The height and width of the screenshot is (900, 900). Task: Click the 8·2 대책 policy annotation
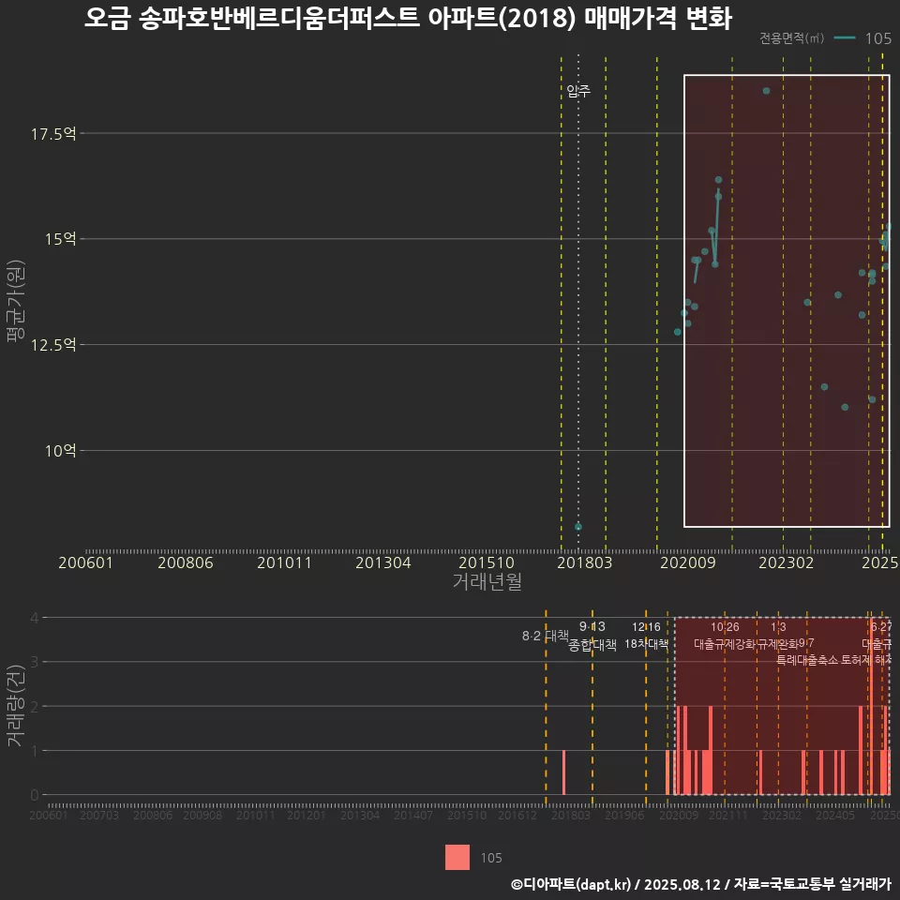coord(546,636)
